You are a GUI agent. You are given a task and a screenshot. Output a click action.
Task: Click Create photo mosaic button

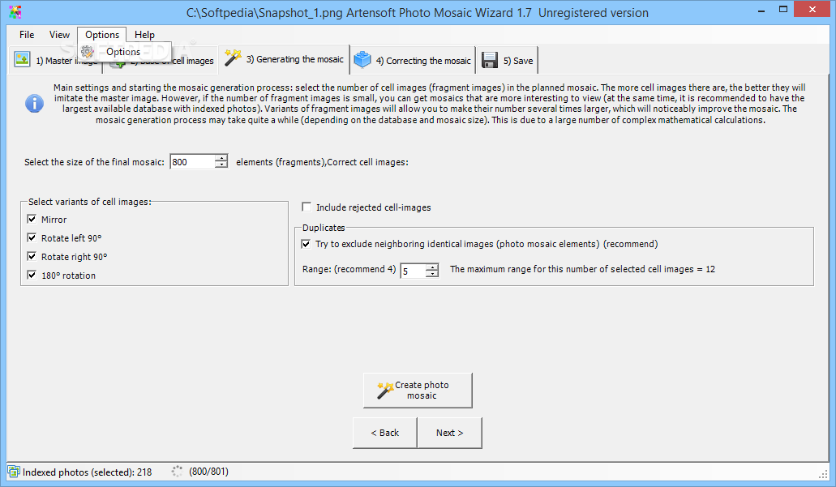(x=418, y=391)
